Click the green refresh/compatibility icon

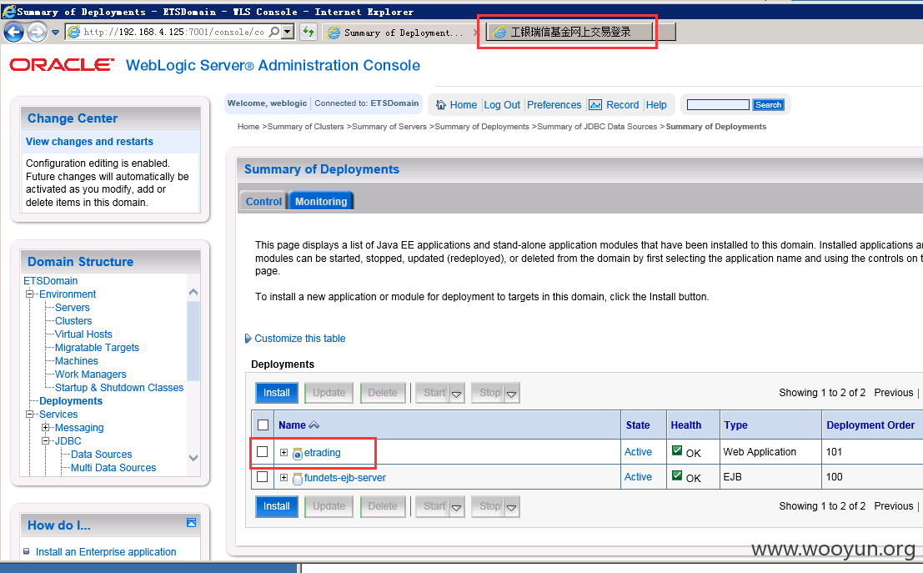[309, 32]
